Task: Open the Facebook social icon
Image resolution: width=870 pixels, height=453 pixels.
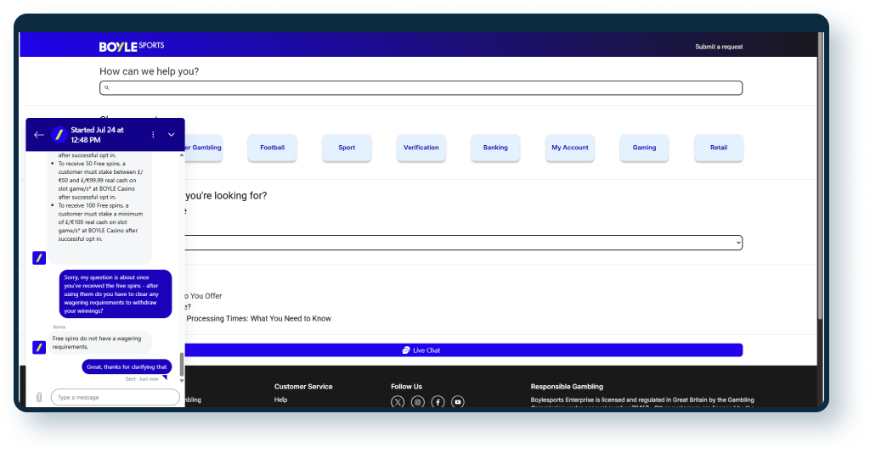Action: (x=438, y=402)
